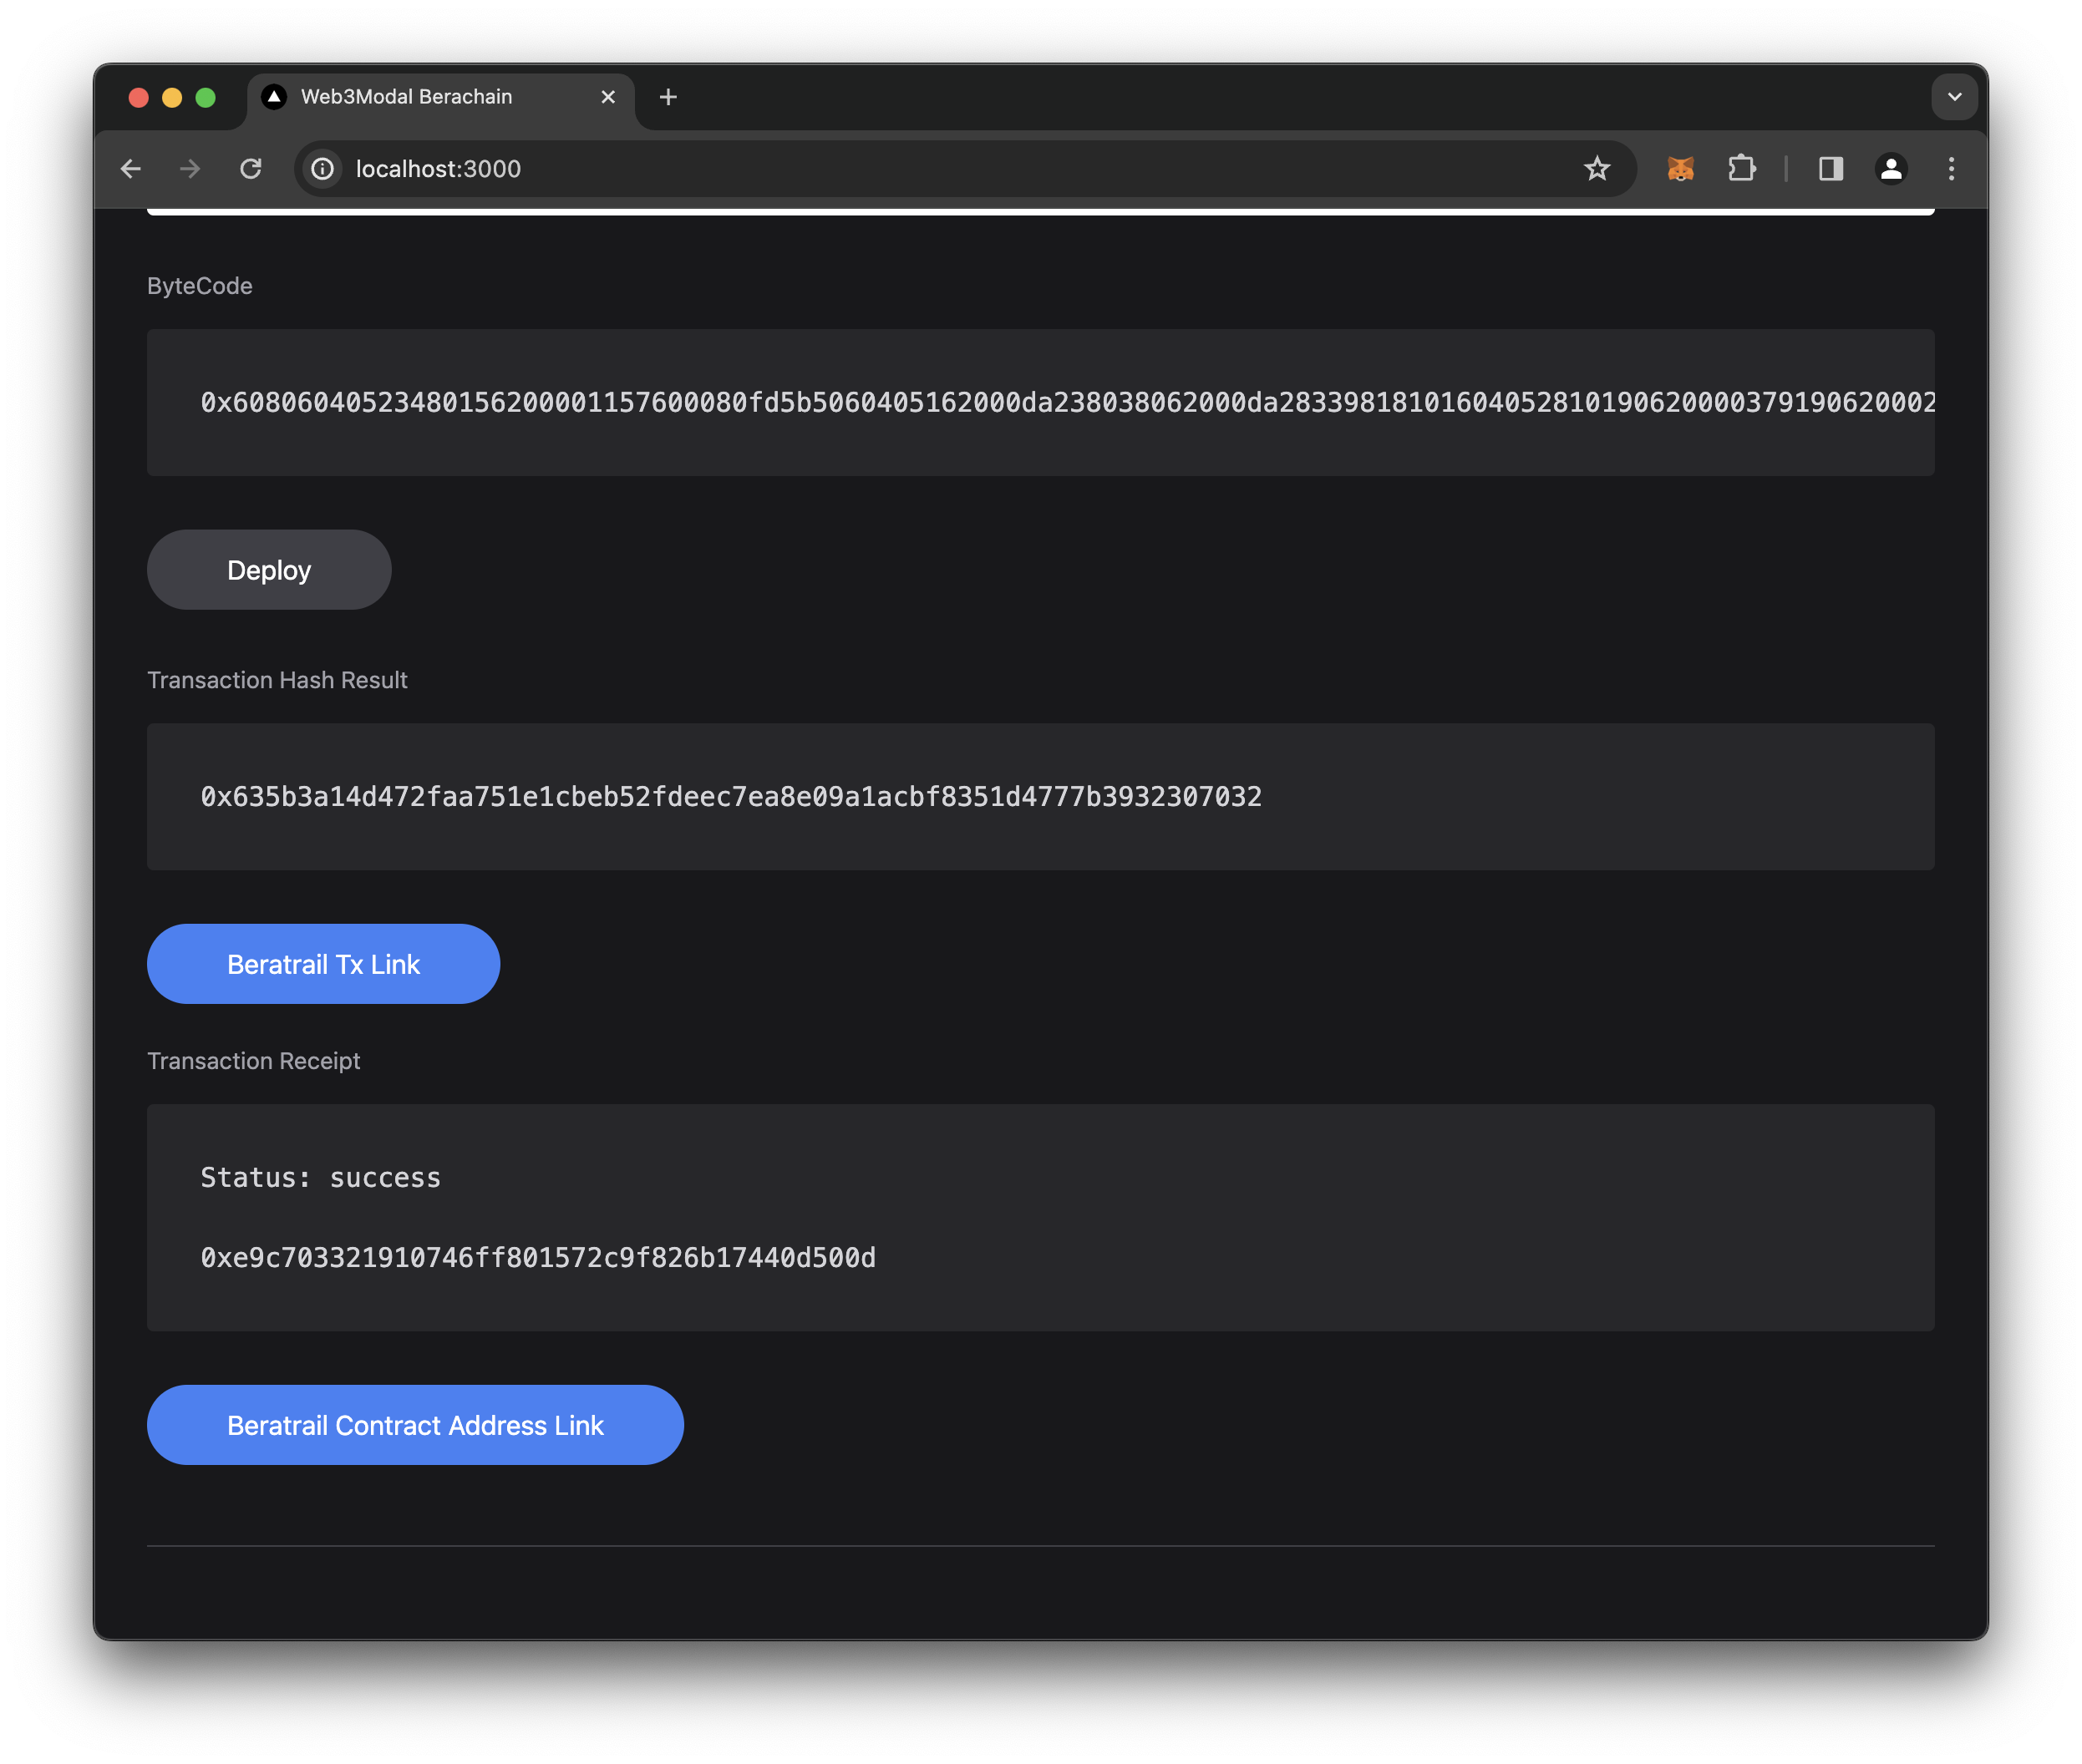Click the Transaction Hash Result label
Image resolution: width=2082 pixels, height=1764 pixels.
tap(277, 680)
